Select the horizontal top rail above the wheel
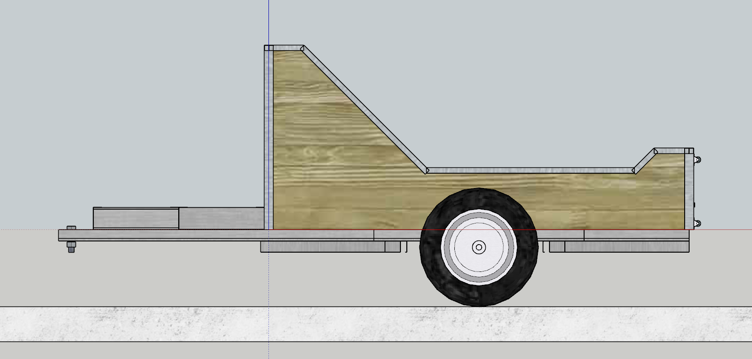Image resolution: width=752 pixels, height=359 pixels. coord(530,171)
